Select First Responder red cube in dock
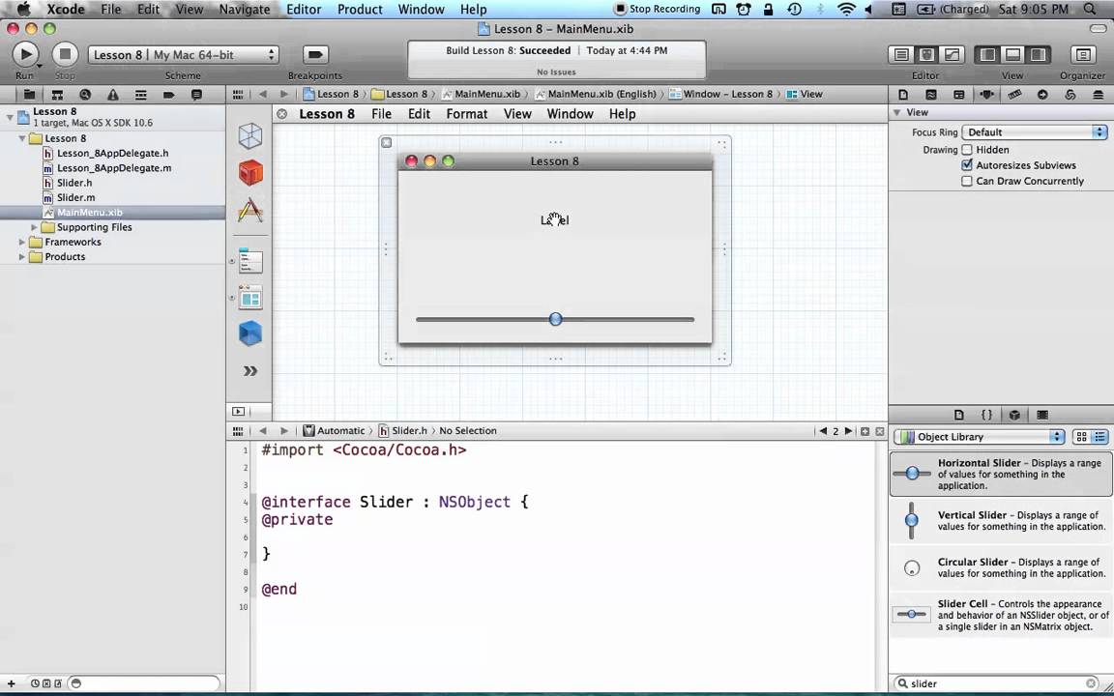Screen dimensions: 1114x696 point(250,173)
